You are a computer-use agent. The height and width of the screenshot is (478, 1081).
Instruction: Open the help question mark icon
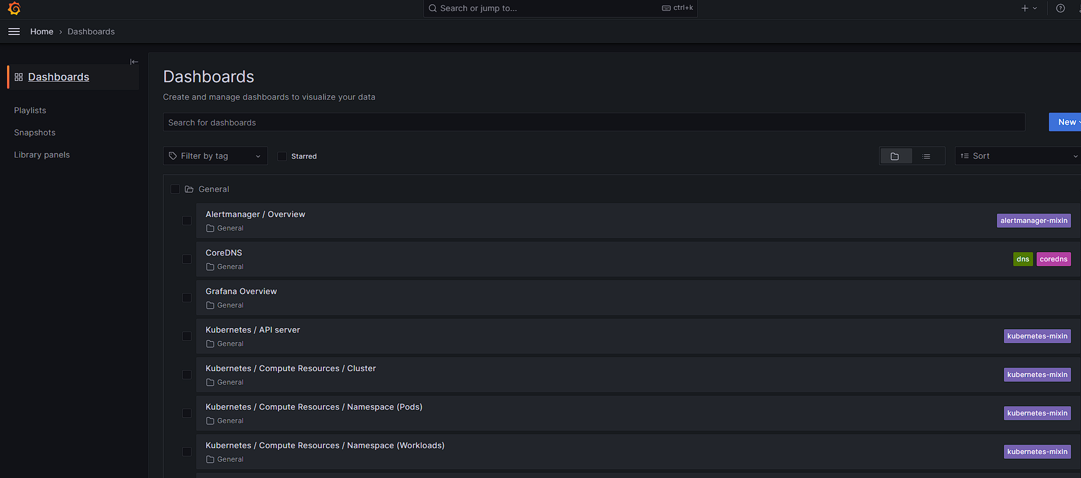[1061, 8]
